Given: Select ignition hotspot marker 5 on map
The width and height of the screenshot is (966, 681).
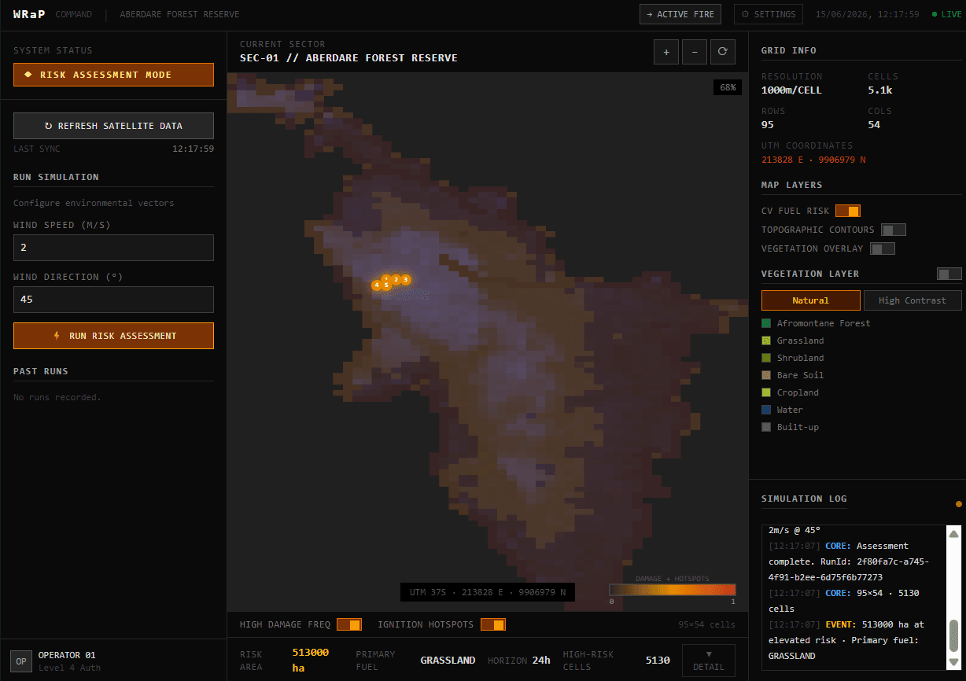Looking at the screenshot, I should click(x=386, y=285).
